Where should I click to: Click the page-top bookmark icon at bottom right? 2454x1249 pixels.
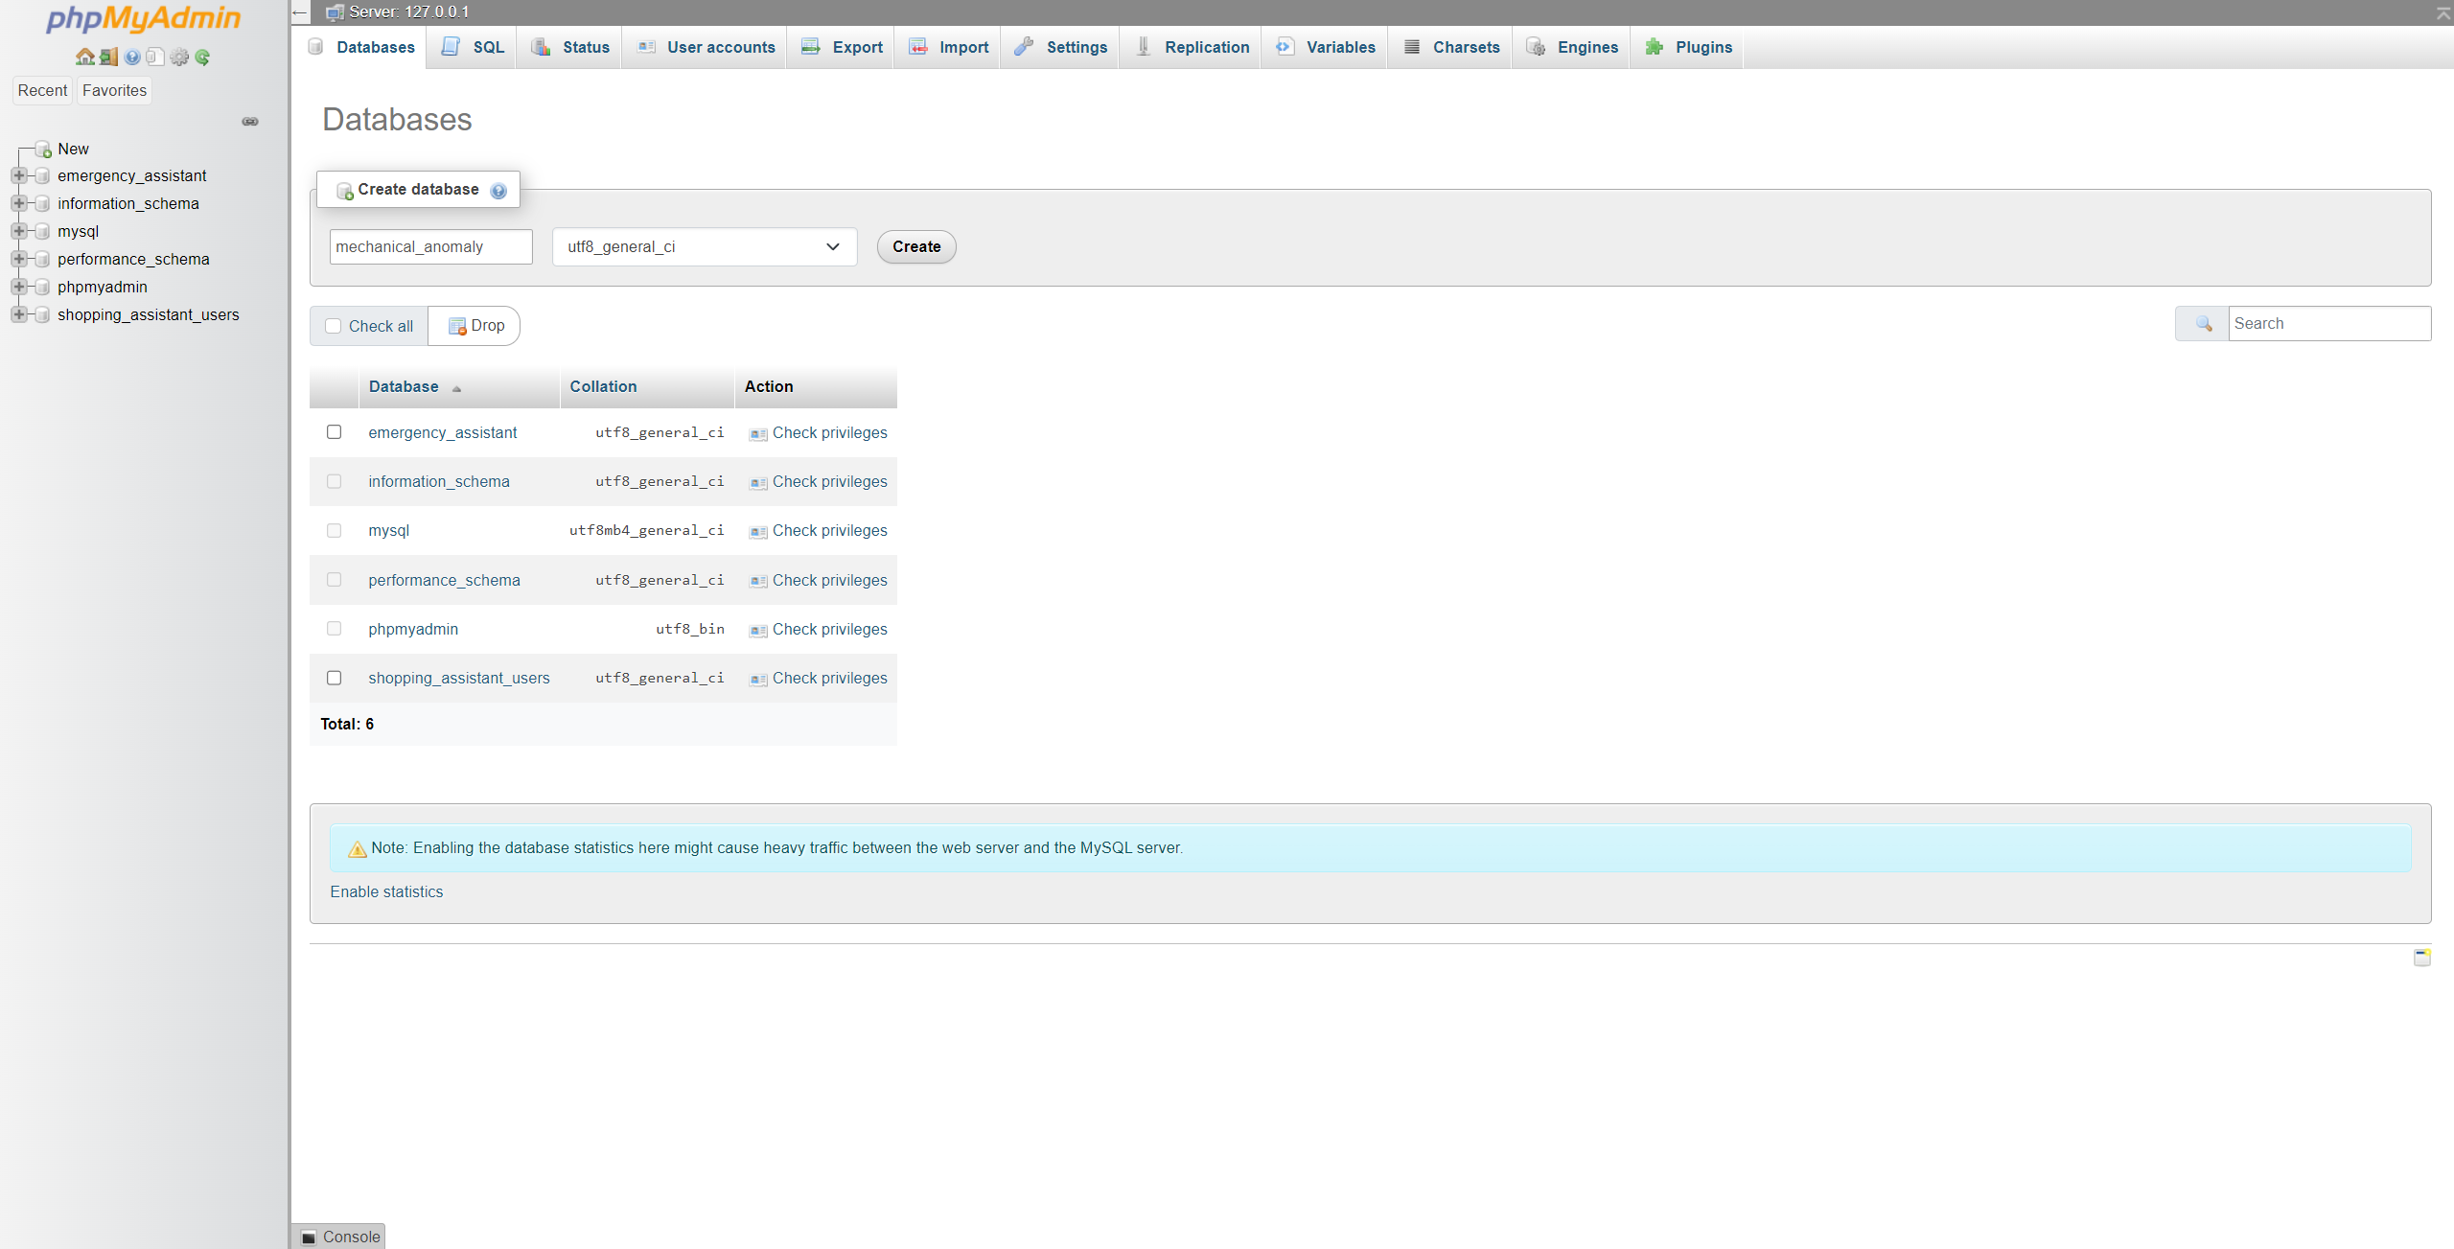[2421, 957]
